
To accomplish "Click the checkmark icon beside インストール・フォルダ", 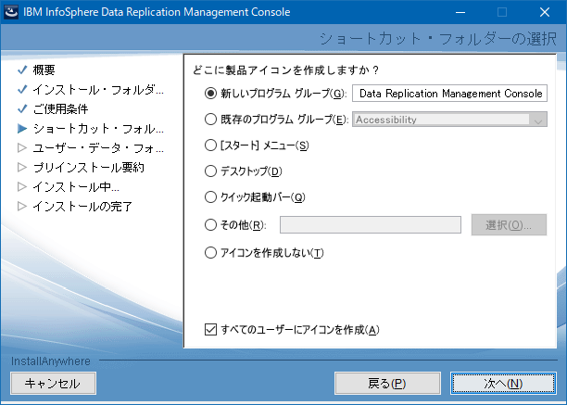I will click(x=22, y=89).
